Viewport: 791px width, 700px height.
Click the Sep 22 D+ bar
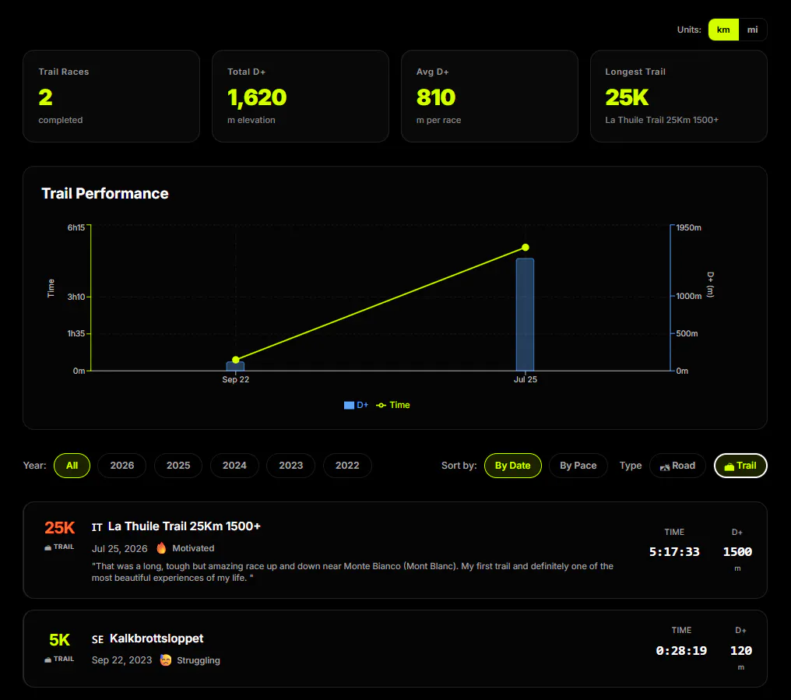[x=236, y=367]
